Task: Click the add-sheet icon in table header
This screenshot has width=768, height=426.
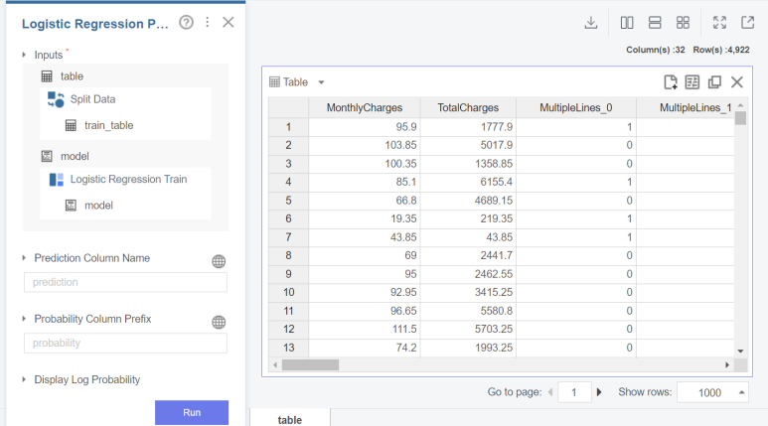Action: click(671, 82)
